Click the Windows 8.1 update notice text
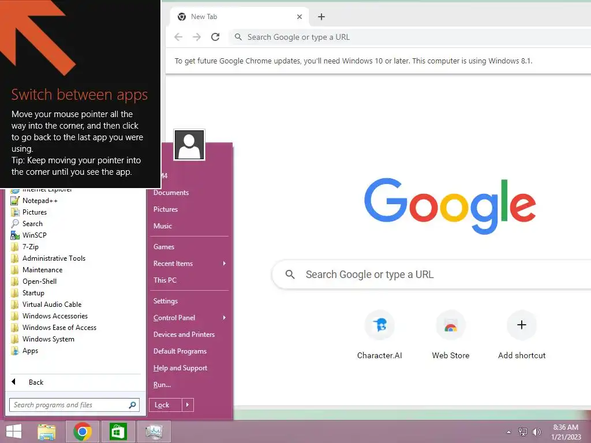The width and height of the screenshot is (591, 443). (353, 61)
